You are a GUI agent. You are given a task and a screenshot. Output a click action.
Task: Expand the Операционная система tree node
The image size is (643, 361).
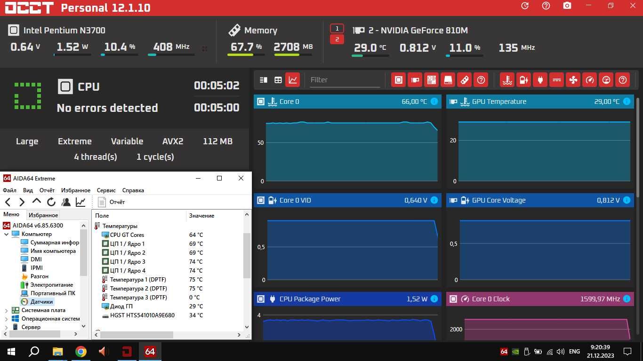(x=6, y=319)
